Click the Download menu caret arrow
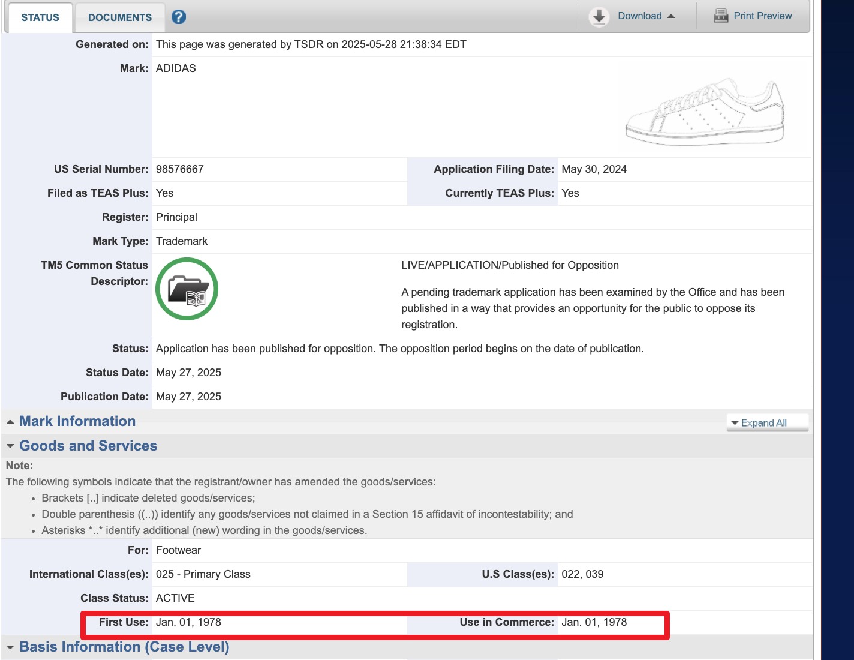 [x=671, y=16]
